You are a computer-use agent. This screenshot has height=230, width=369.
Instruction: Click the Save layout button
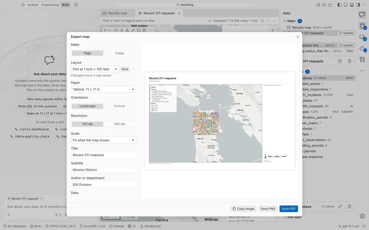tap(125, 69)
